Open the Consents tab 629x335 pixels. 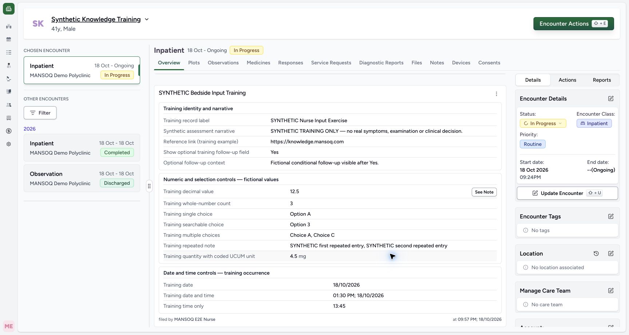[489, 63]
